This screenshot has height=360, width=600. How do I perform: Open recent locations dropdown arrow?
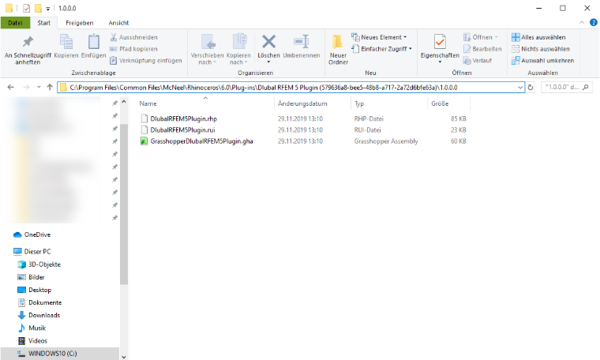point(39,87)
